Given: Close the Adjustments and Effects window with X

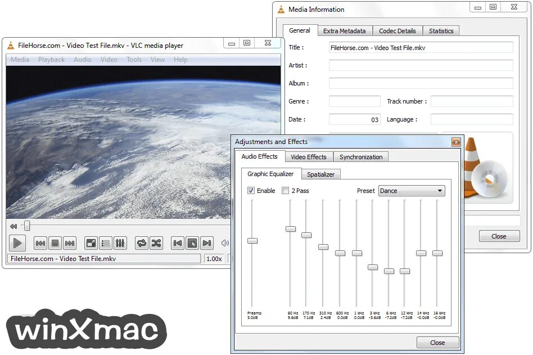Looking at the screenshot, I should (x=456, y=142).
